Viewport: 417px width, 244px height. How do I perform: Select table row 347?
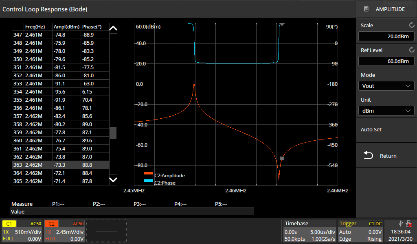61,35
